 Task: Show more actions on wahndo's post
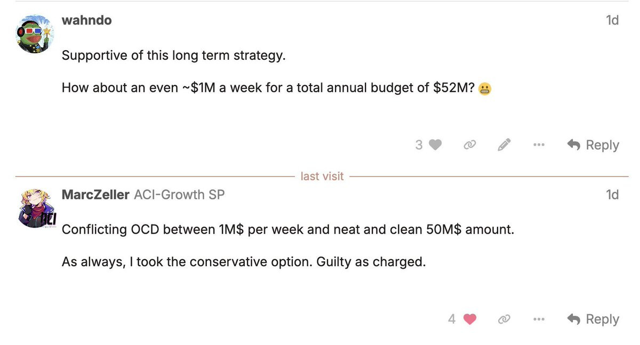(x=539, y=145)
